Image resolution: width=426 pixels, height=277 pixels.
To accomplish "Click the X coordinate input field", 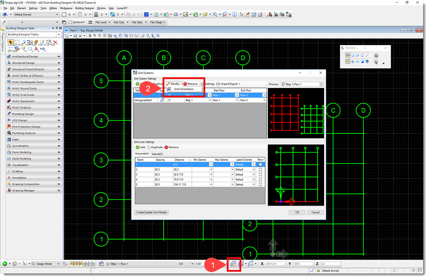I will [275, 264].
